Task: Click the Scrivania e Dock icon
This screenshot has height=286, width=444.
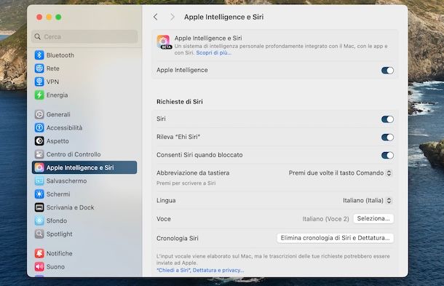Action: (x=39, y=207)
